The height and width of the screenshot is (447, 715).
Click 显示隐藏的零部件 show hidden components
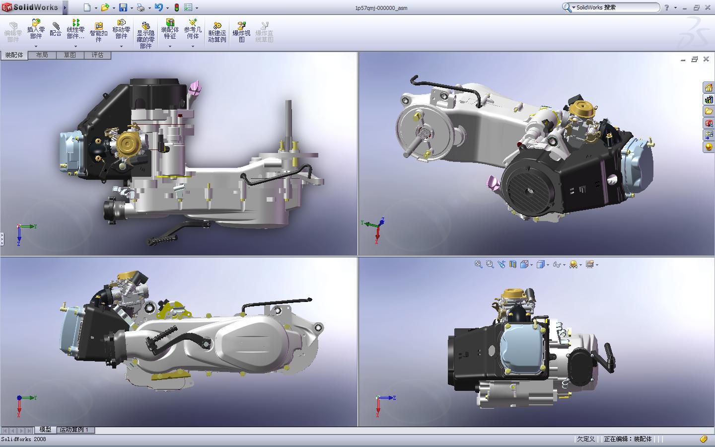click(145, 35)
